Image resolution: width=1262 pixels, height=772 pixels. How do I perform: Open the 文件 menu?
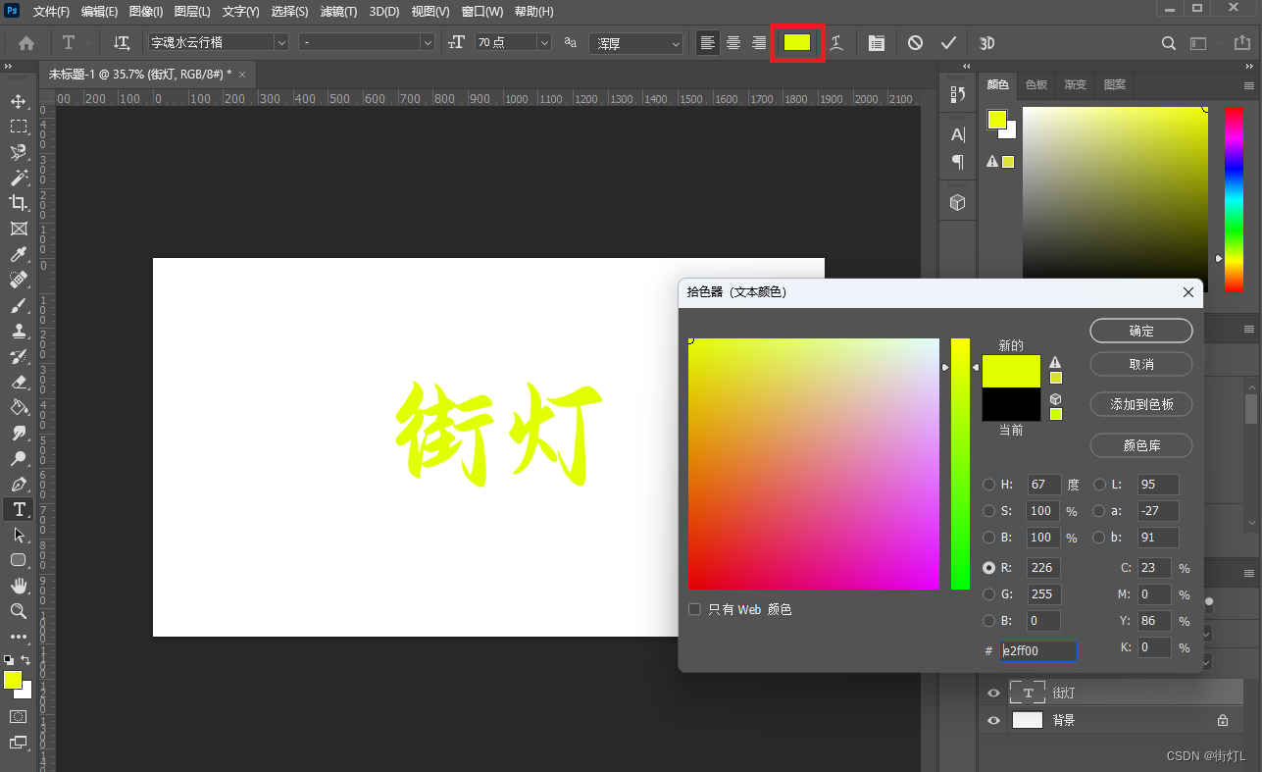pos(51,12)
